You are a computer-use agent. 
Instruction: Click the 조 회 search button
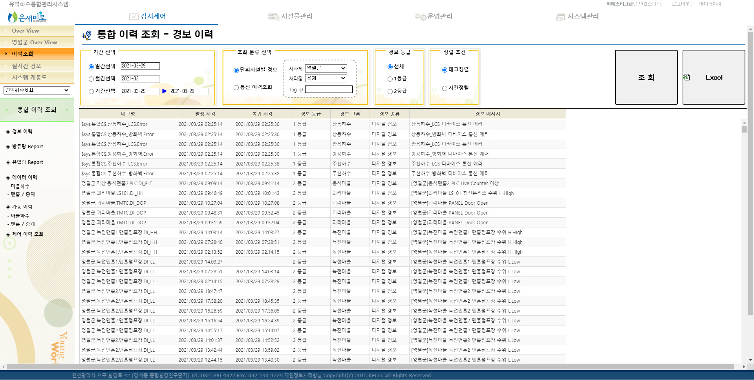tap(646, 77)
